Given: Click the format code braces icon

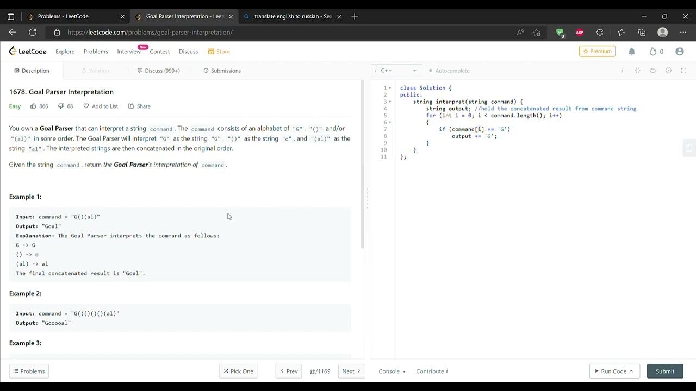Looking at the screenshot, I should tap(638, 71).
